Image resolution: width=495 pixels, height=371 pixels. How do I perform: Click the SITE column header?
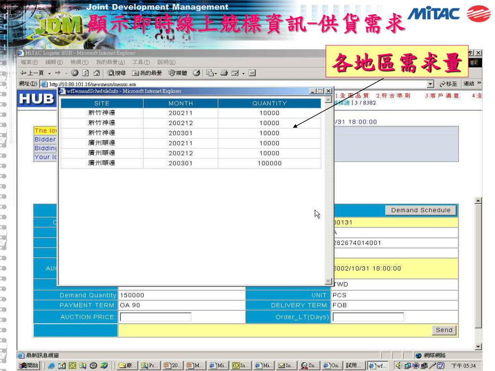pyautogui.click(x=102, y=103)
